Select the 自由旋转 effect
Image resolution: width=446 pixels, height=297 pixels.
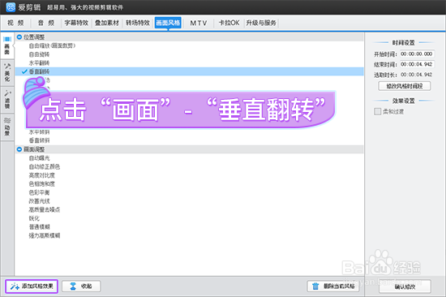(x=39, y=54)
